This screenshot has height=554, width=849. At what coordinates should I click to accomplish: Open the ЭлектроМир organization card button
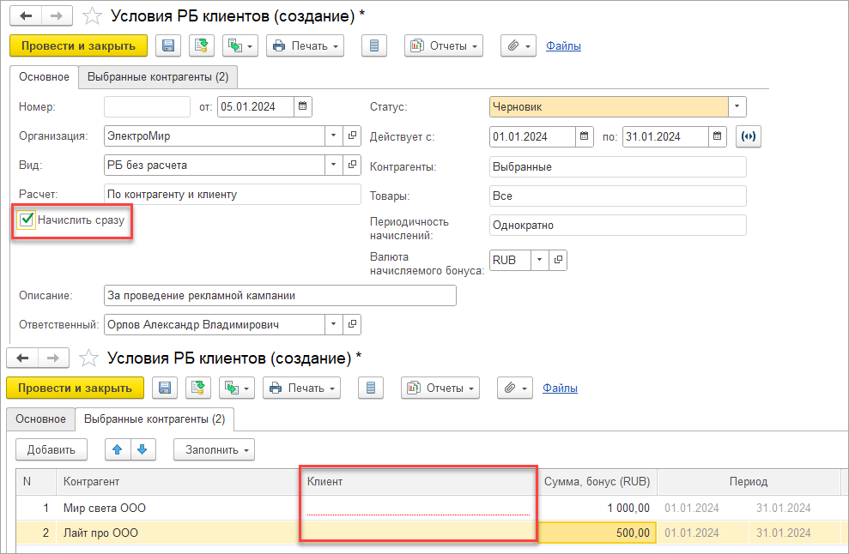coord(352,135)
